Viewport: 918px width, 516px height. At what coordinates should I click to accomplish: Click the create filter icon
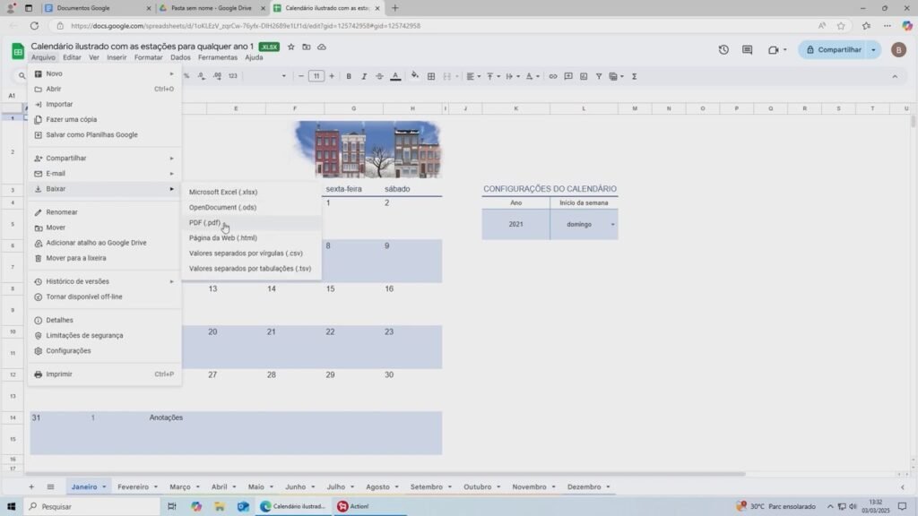pos(599,76)
